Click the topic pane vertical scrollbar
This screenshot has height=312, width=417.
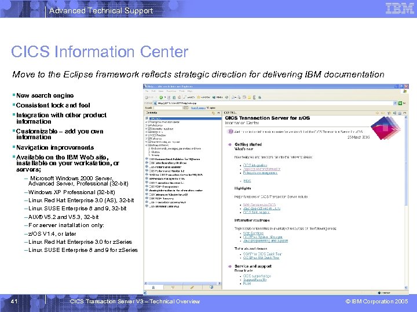click(x=406, y=202)
